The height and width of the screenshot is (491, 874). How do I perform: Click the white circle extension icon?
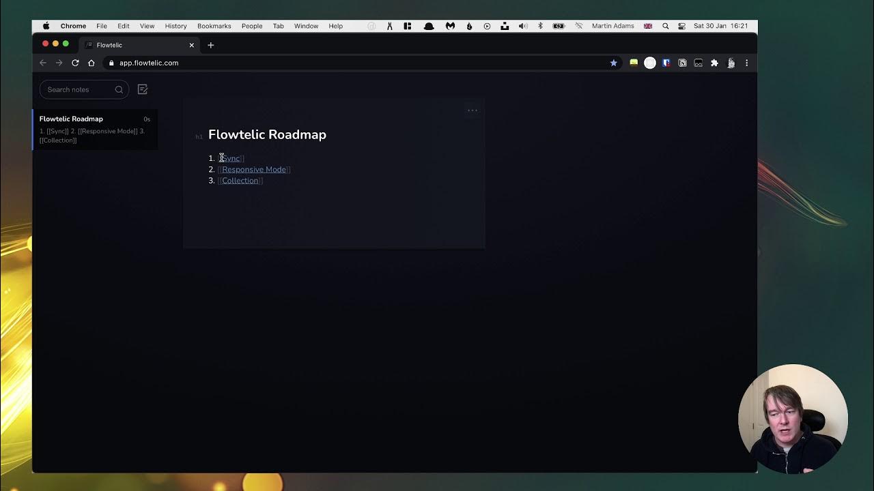[650, 63]
